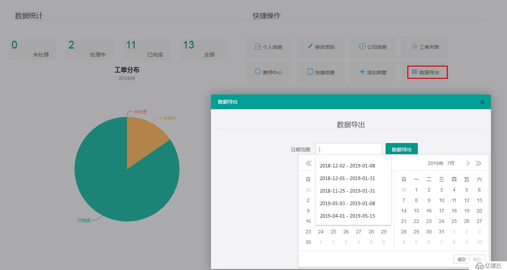This screenshot has width=507, height=270.
Task: Click the 添加网管 quick action
Action: click(373, 72)
